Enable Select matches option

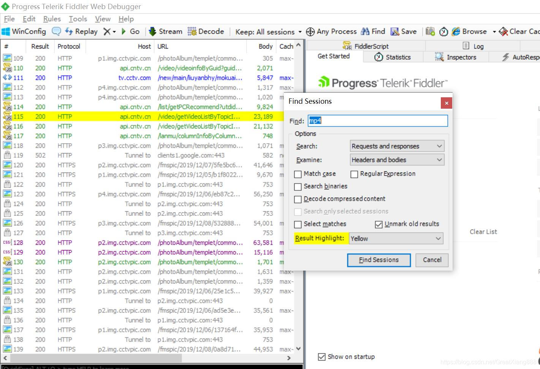298,224
